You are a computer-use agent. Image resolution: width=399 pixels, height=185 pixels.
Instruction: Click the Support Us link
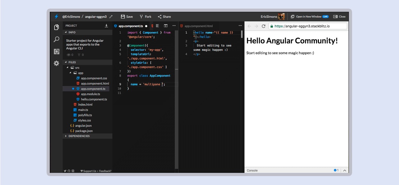[88, 171]
